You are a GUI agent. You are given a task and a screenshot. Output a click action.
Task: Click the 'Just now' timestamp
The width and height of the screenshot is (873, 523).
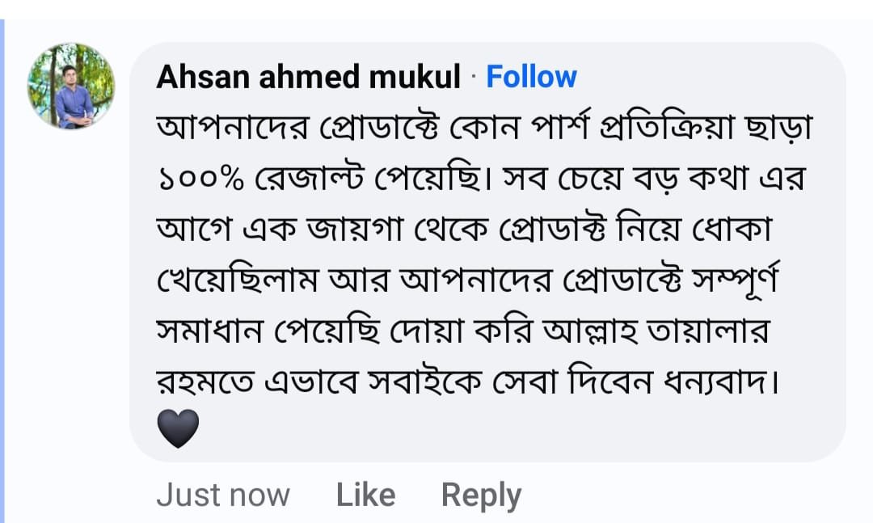coord(222,495)
